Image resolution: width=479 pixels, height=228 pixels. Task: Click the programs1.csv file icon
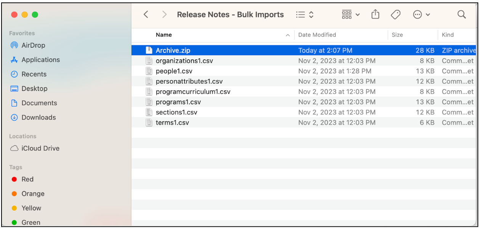click(x=149, y=102)
